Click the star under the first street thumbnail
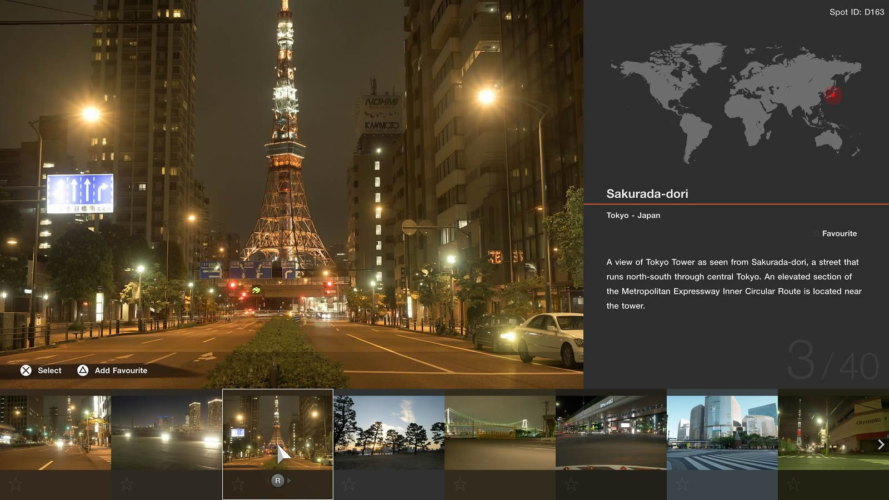 click(x=16, y=484)
